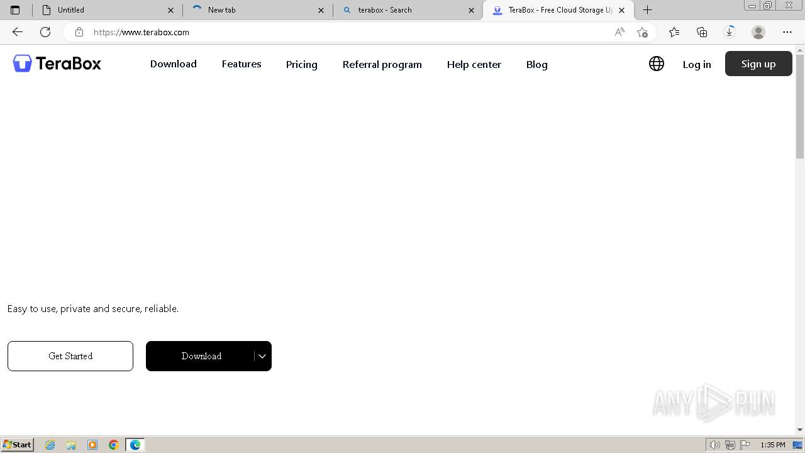
Task: Refresh the page
Action: [x=45, y=32]
